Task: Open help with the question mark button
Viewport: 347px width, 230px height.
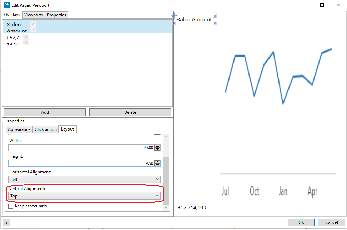Action: click(6, 222)
